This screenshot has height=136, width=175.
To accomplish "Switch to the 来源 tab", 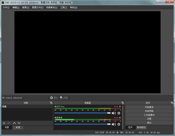I will tap(18, 128).
